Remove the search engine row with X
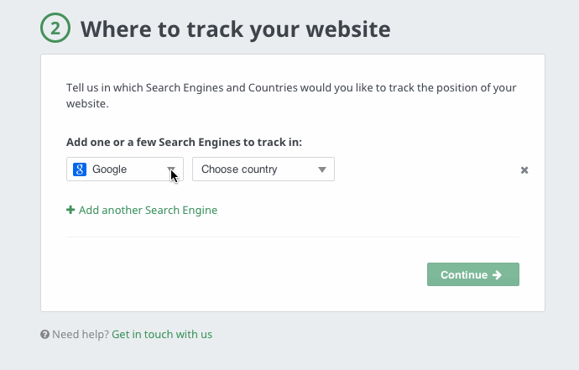Screen dimensions: 579x370 [x=524, y=170]
